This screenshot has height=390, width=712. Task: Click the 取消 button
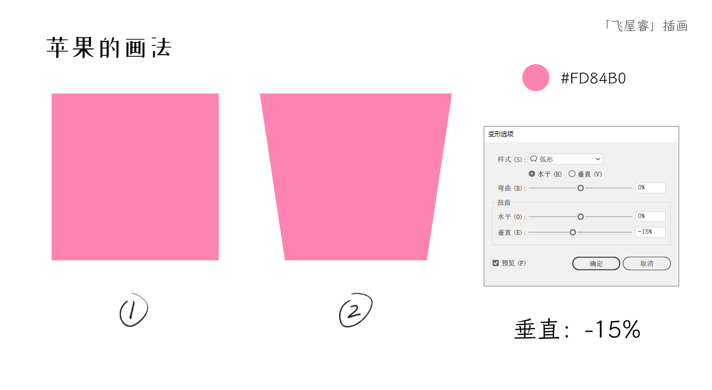(647, 263)
